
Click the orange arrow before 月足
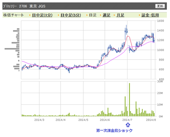[114, 15]
